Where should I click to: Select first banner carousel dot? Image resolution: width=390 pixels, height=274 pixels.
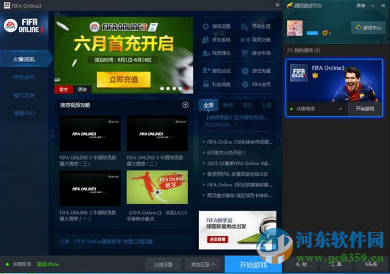[x=162, y=88]
